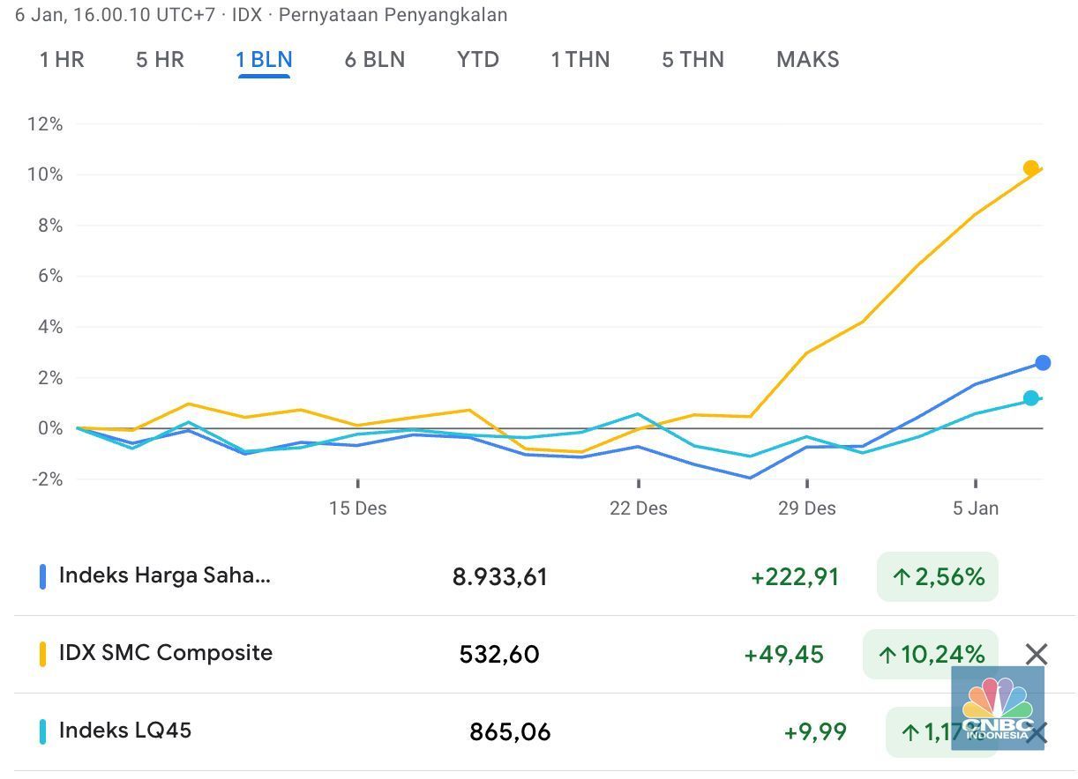Show the MAKS full history range

[807, 60]
